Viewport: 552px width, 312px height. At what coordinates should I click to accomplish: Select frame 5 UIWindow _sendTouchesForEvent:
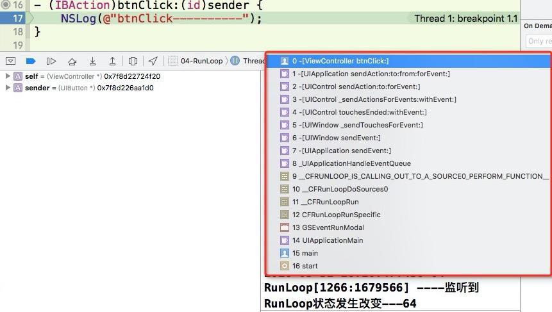coord(408,125)
